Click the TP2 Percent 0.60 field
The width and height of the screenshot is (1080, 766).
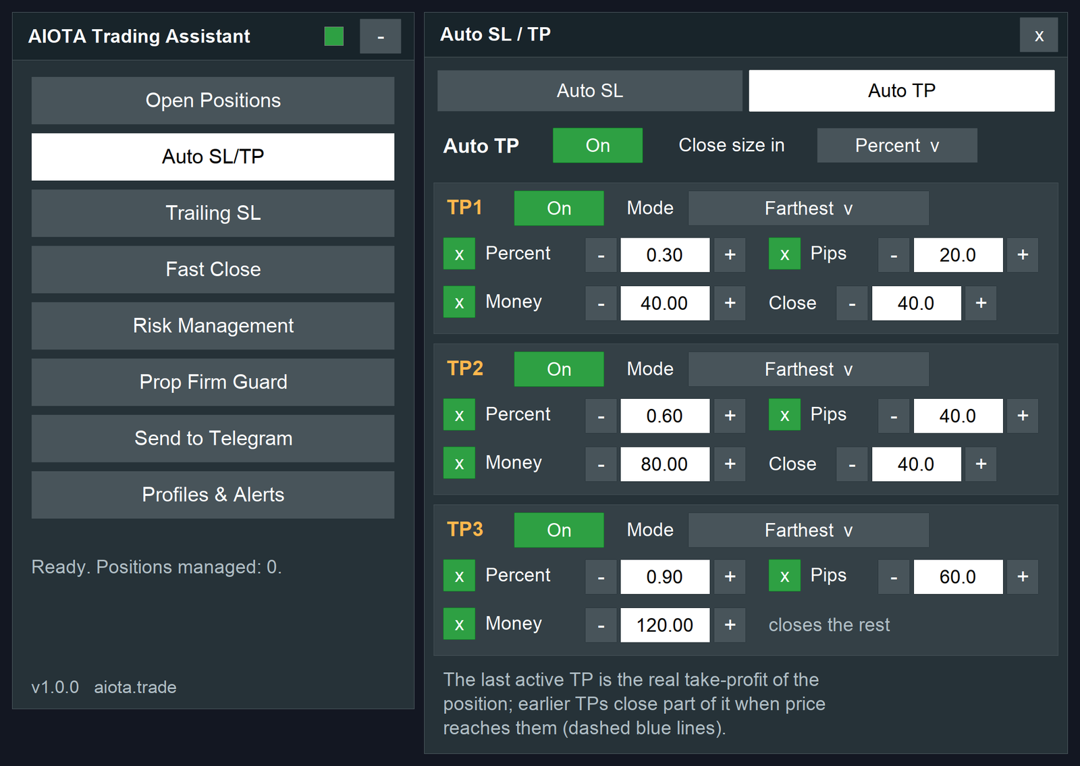point(665,416)
